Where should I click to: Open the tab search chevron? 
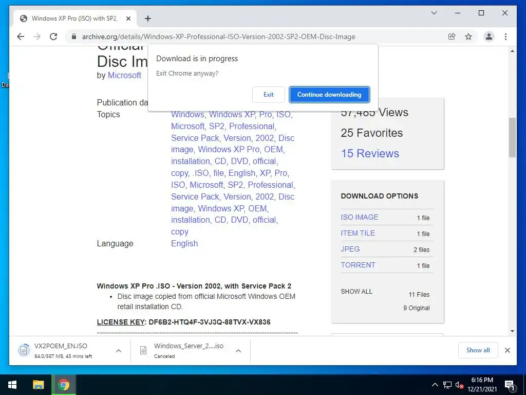pos(434,13)
